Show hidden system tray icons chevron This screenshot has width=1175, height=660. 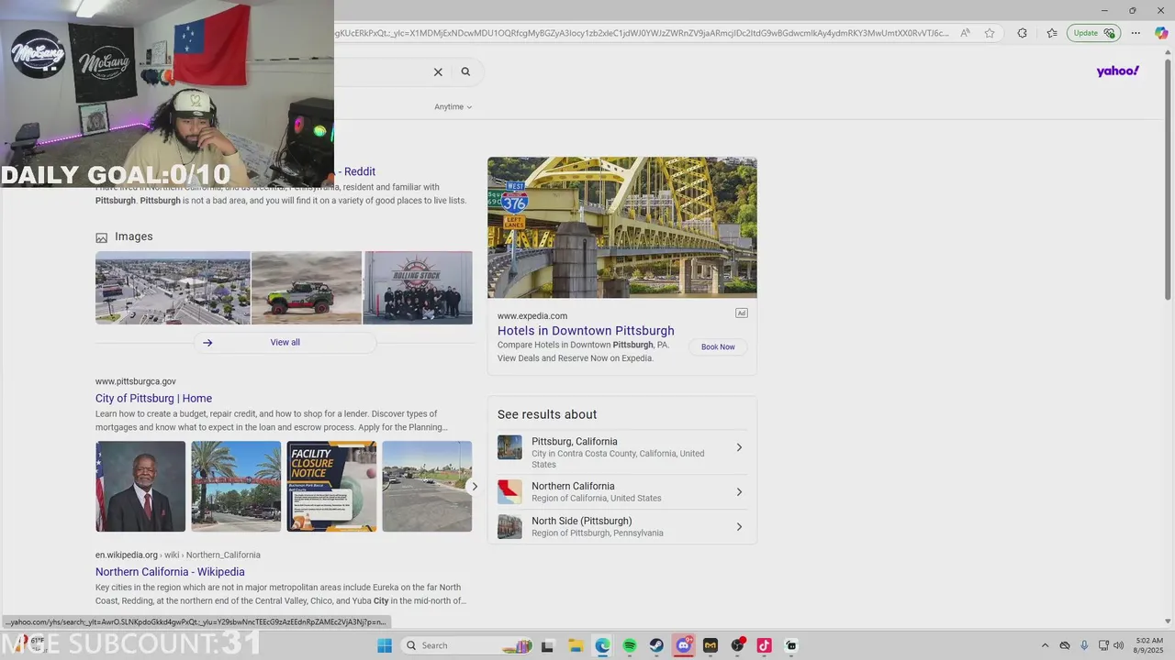coord(1045,645)
